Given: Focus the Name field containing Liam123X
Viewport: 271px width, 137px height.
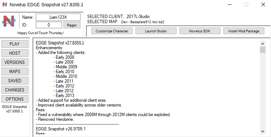Looking at the screenshot, I should coord(58,17).
